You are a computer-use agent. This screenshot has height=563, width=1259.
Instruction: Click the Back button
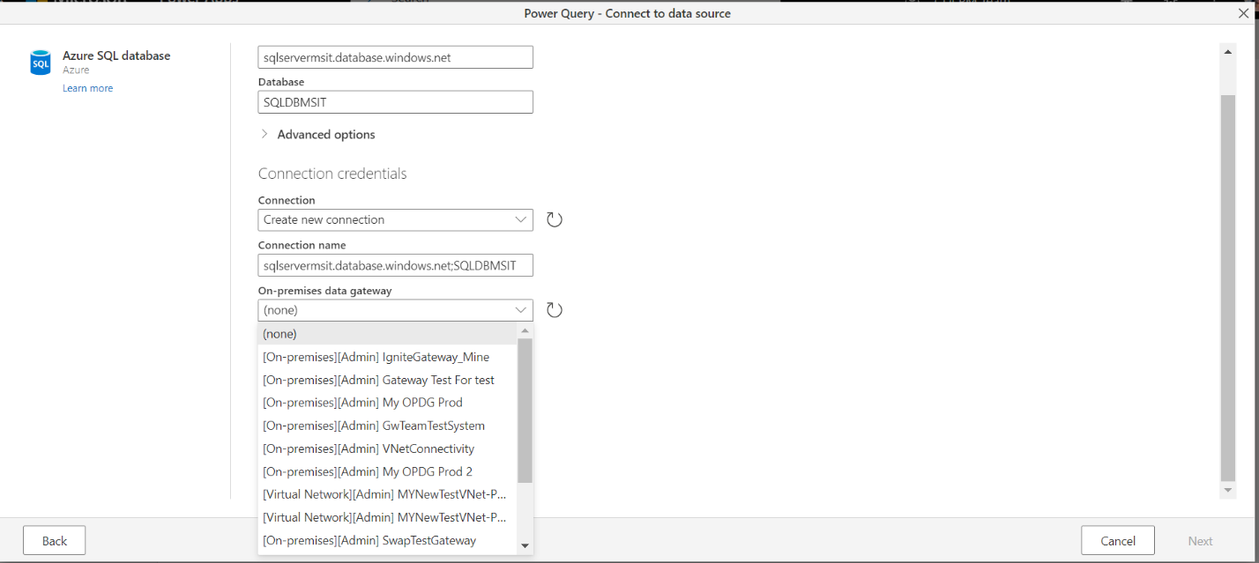(x=54, y=541)
